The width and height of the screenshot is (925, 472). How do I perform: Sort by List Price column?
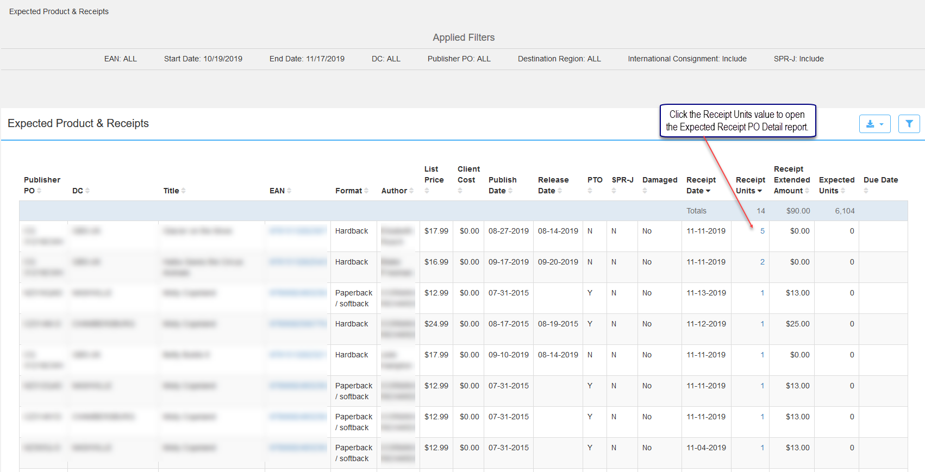pyautogui.click(x=427, y=191)
